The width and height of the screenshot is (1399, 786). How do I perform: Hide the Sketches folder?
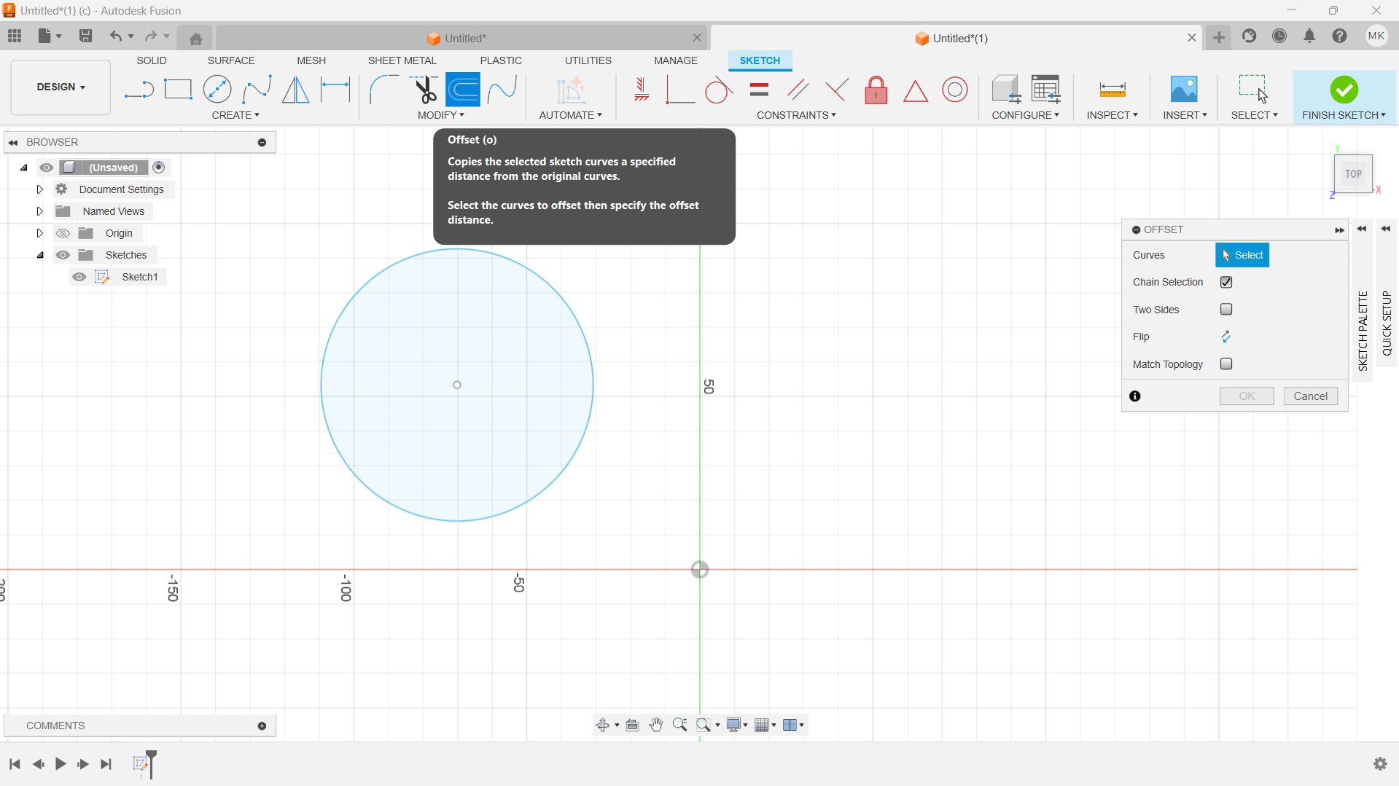click(x=63, y=255)
